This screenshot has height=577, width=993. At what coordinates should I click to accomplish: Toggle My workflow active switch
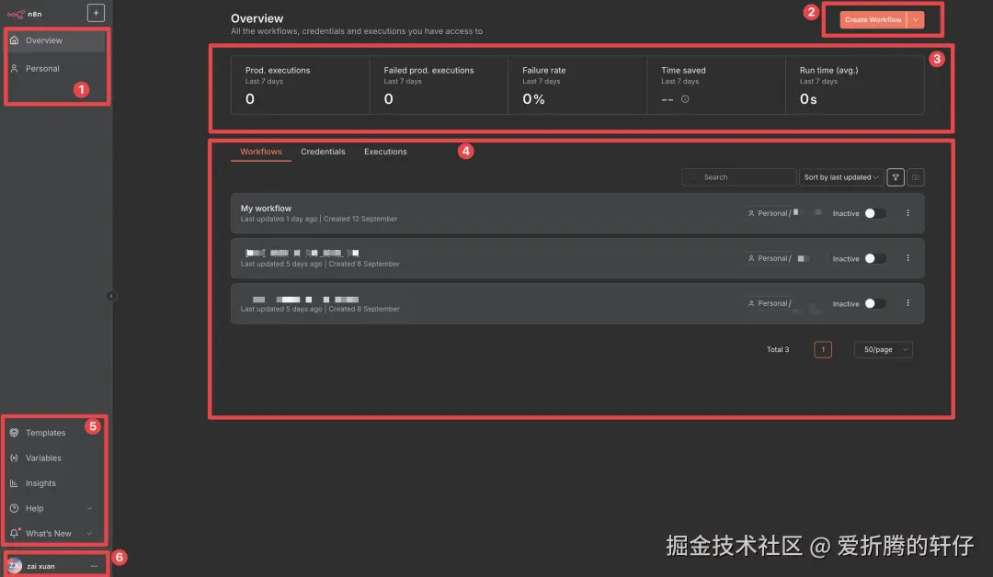click(x=875, y=213)
